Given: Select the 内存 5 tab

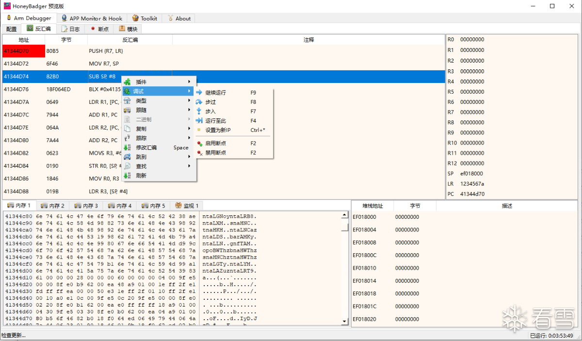Looking at the screenshot, I should (153, 206).
